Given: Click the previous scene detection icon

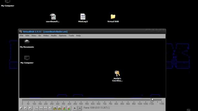Looking at the screenshot, I should pyautogui.click(x=64, y=108).
